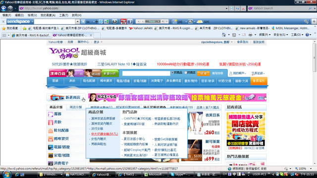Check the weather icon showing 32°C

tap(200, 21)
